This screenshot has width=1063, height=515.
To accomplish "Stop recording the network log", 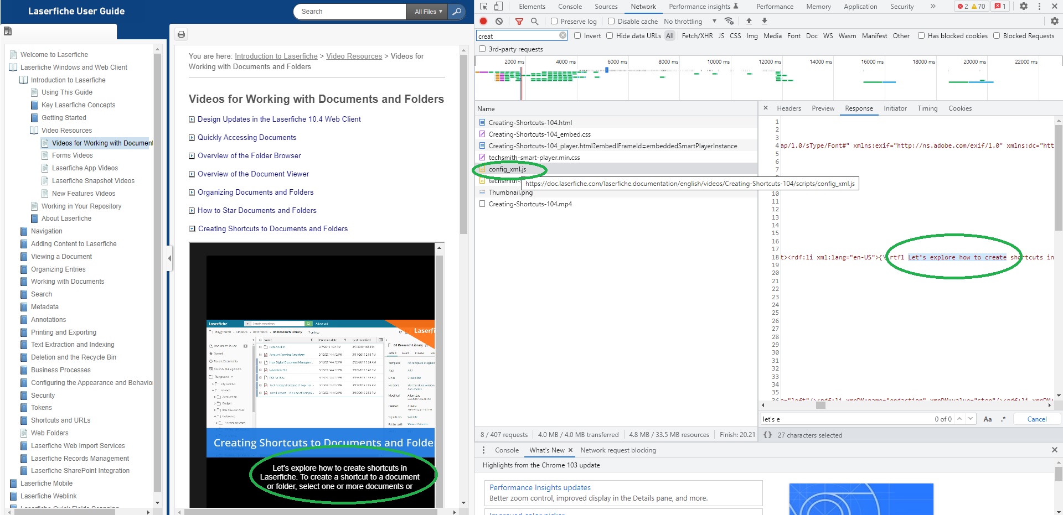I will click(483, 21).
